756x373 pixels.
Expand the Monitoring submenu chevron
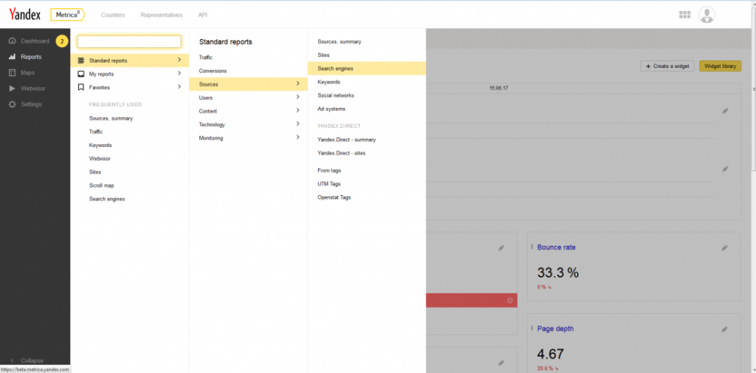pos(298,137)
